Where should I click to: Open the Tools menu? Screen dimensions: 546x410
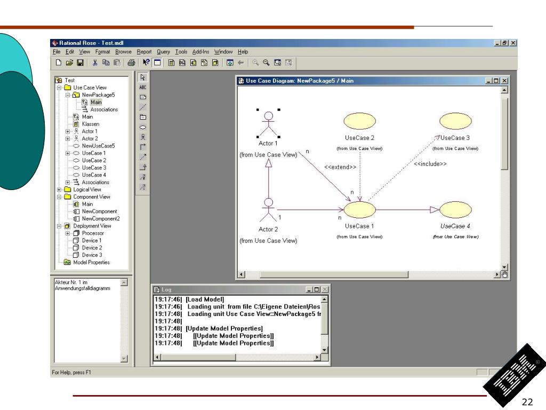(x=181, y=52)
